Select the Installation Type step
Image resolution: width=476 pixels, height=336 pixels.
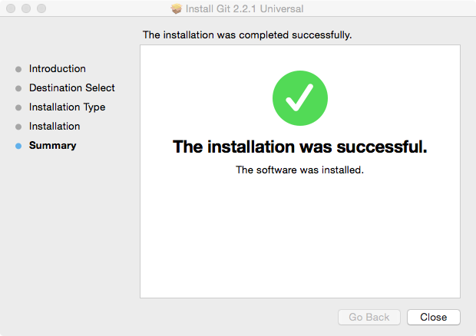(x=67, y=107)
